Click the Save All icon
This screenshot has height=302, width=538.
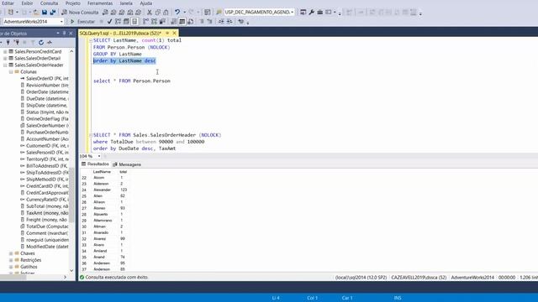pyautogui.click(x=53, y=12)
